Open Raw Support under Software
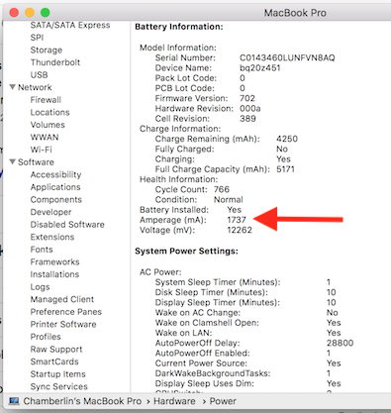This screenshot has width=391, height=413. pyautogui.click(x=56, y=350)
